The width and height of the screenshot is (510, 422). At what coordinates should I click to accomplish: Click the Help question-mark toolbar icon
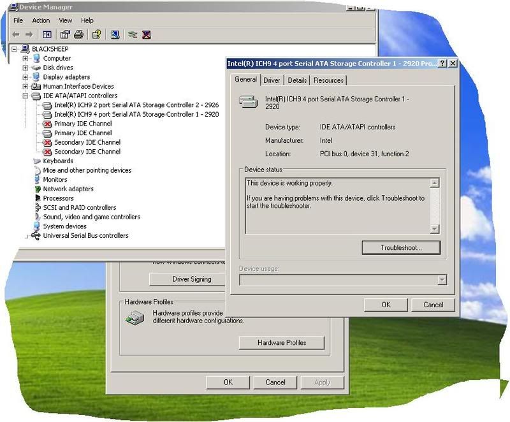(96, 34)
